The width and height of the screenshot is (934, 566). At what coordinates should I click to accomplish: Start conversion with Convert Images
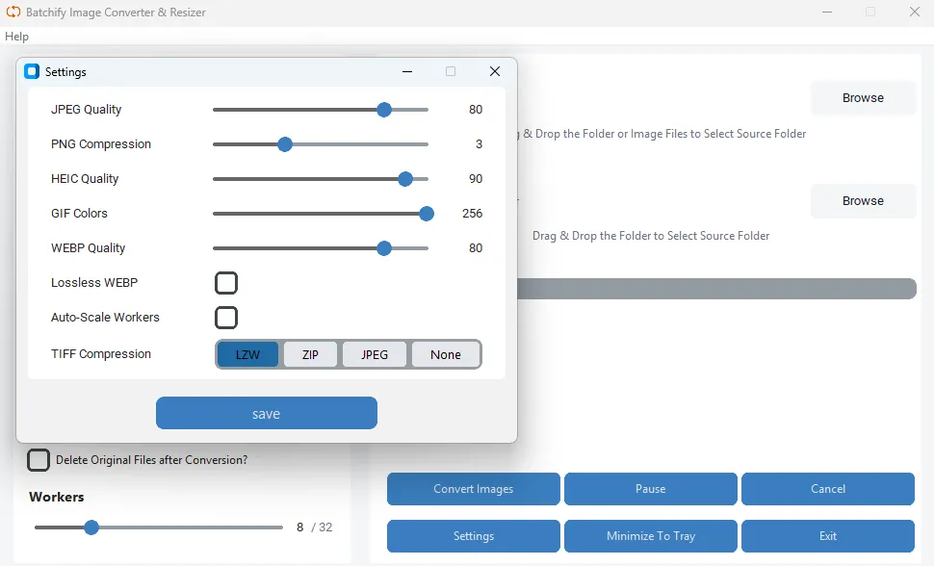[473, 488]
